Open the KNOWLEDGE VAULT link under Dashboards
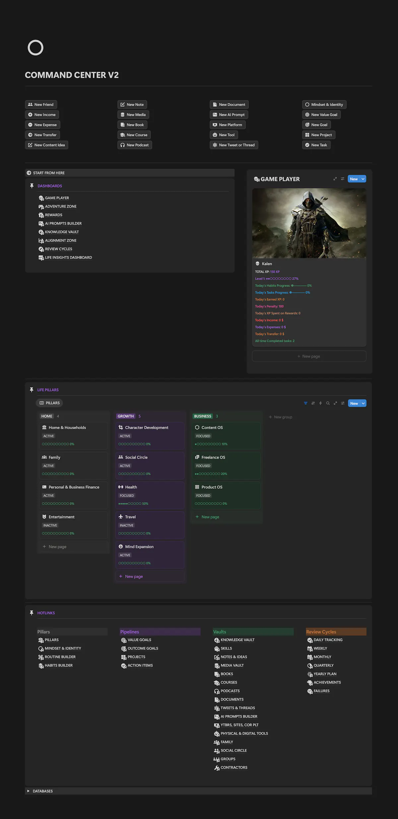The image size is (398, 819). pos(62,232)
